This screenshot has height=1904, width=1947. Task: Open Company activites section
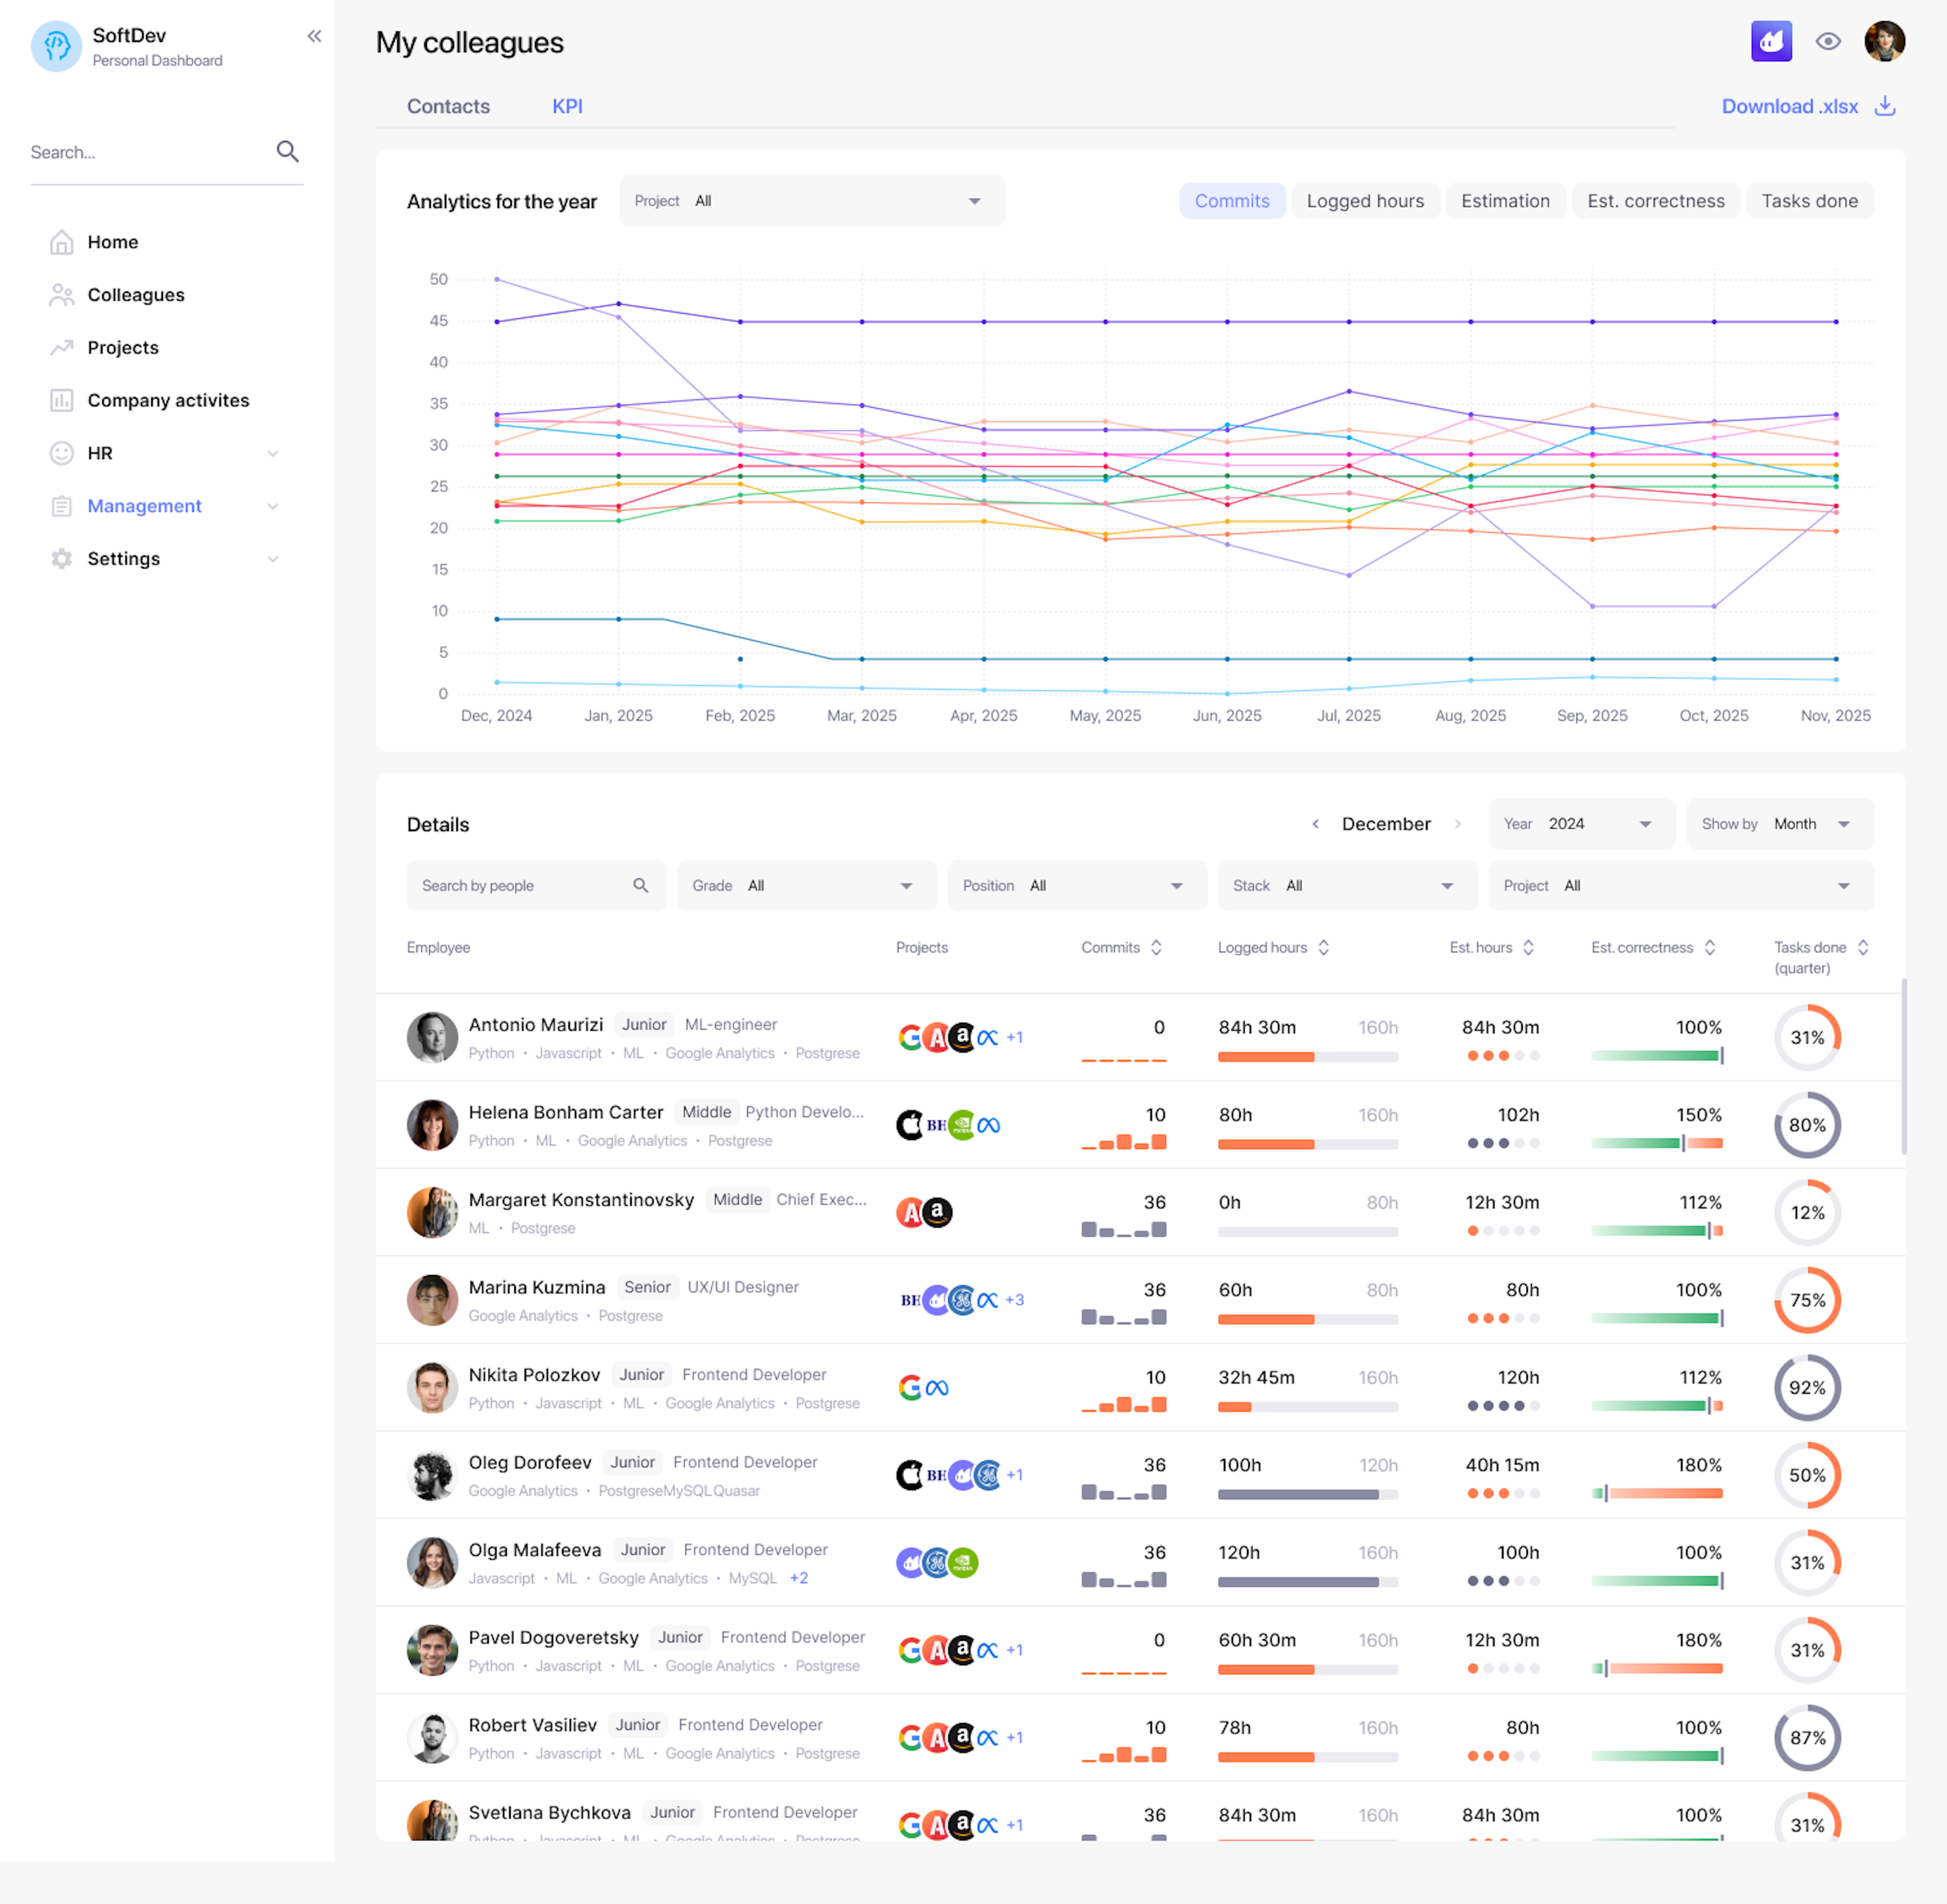point(168,400)
